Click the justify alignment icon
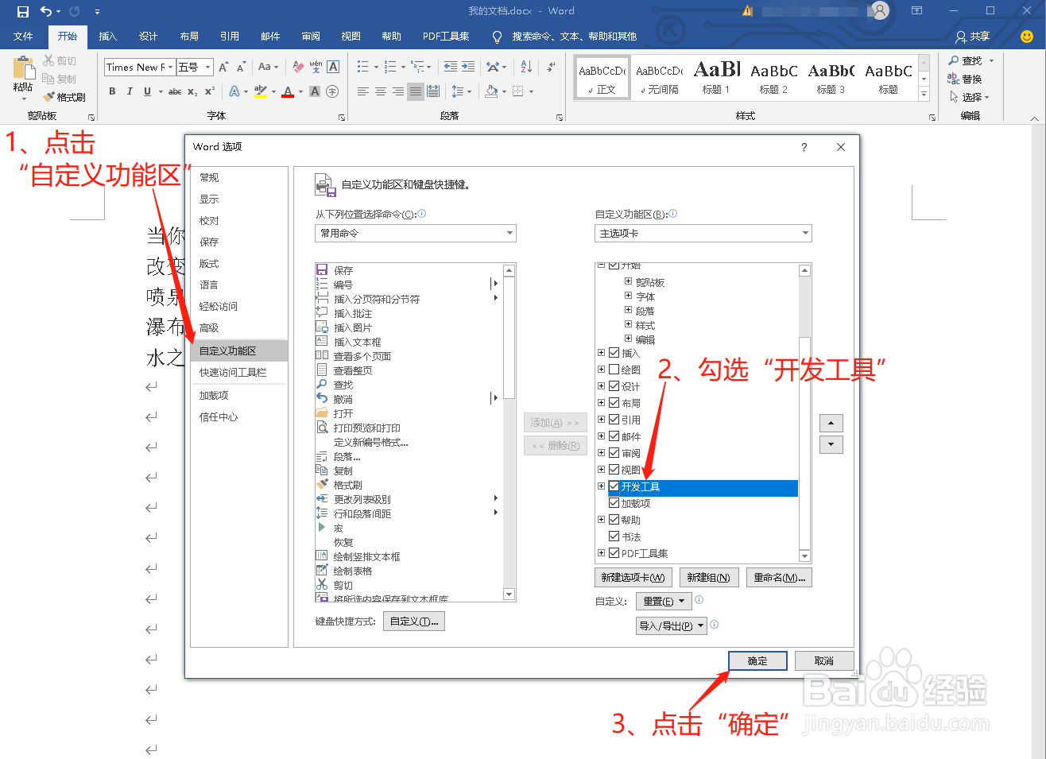The height and width of the screenshot is (759, 1046). tap(415, 91)
